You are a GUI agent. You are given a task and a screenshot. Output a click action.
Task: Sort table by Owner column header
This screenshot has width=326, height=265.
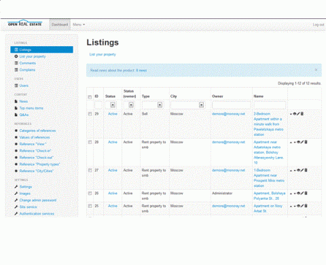pos(217,96)
